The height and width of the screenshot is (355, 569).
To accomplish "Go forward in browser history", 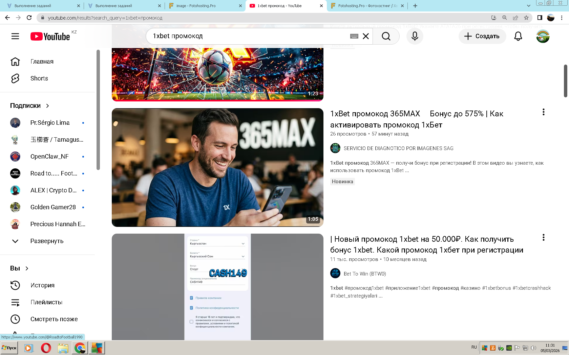I will click(18, 18).
